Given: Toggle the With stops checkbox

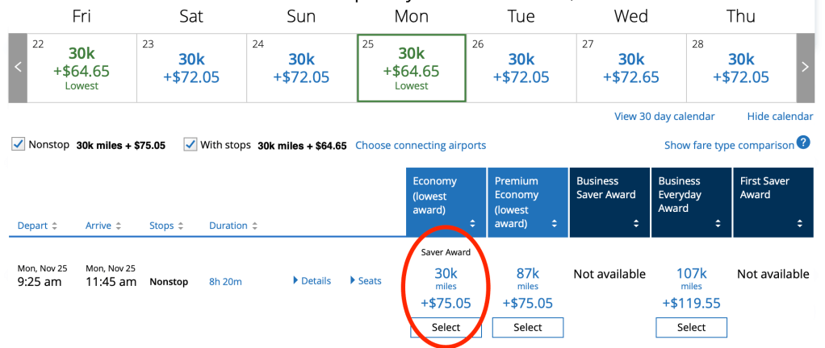Looking at the screenshot, I should coord(191,145).
